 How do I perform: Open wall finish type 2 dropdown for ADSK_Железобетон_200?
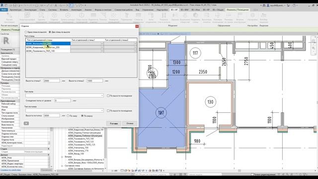click(x=135, y=44)
